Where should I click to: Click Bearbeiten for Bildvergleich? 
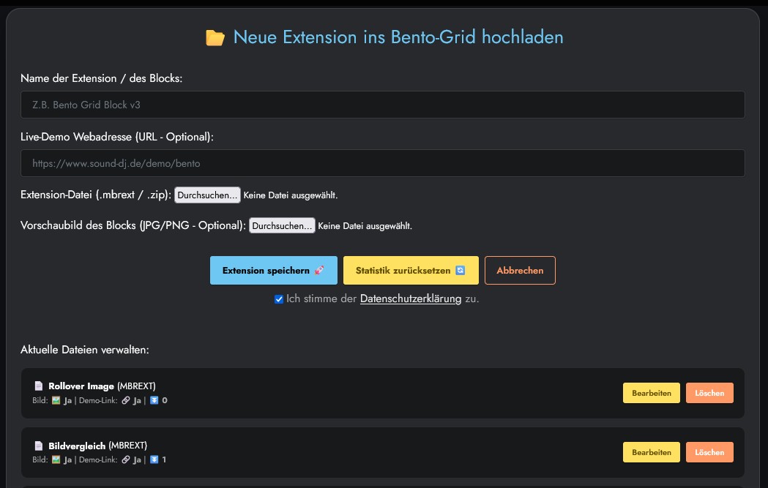pos(652,452)
